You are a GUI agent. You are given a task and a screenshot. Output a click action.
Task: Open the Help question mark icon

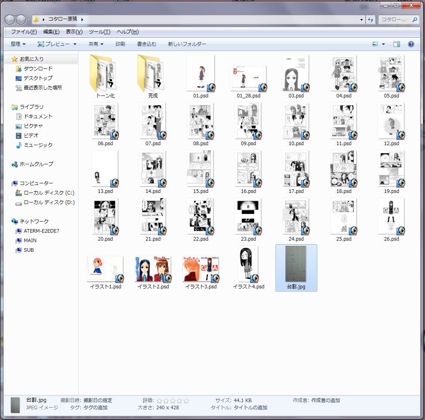[x=411, y=44]
